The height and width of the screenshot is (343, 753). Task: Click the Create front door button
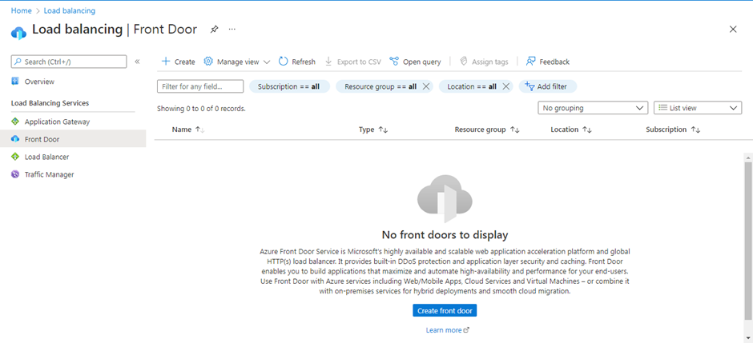click(x=445, y=311)
